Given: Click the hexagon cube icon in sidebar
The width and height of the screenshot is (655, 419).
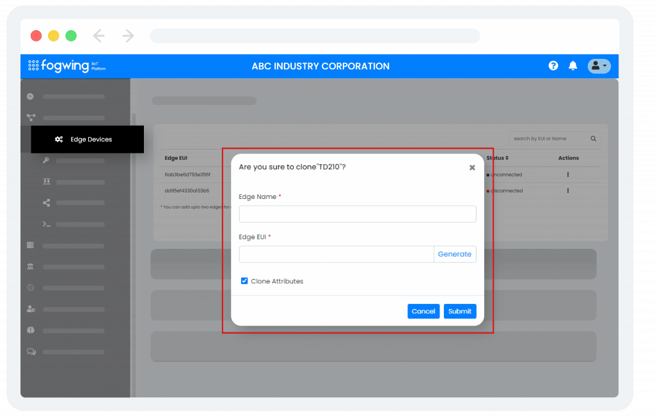Looking at the screenshot, I should point(31,288).
